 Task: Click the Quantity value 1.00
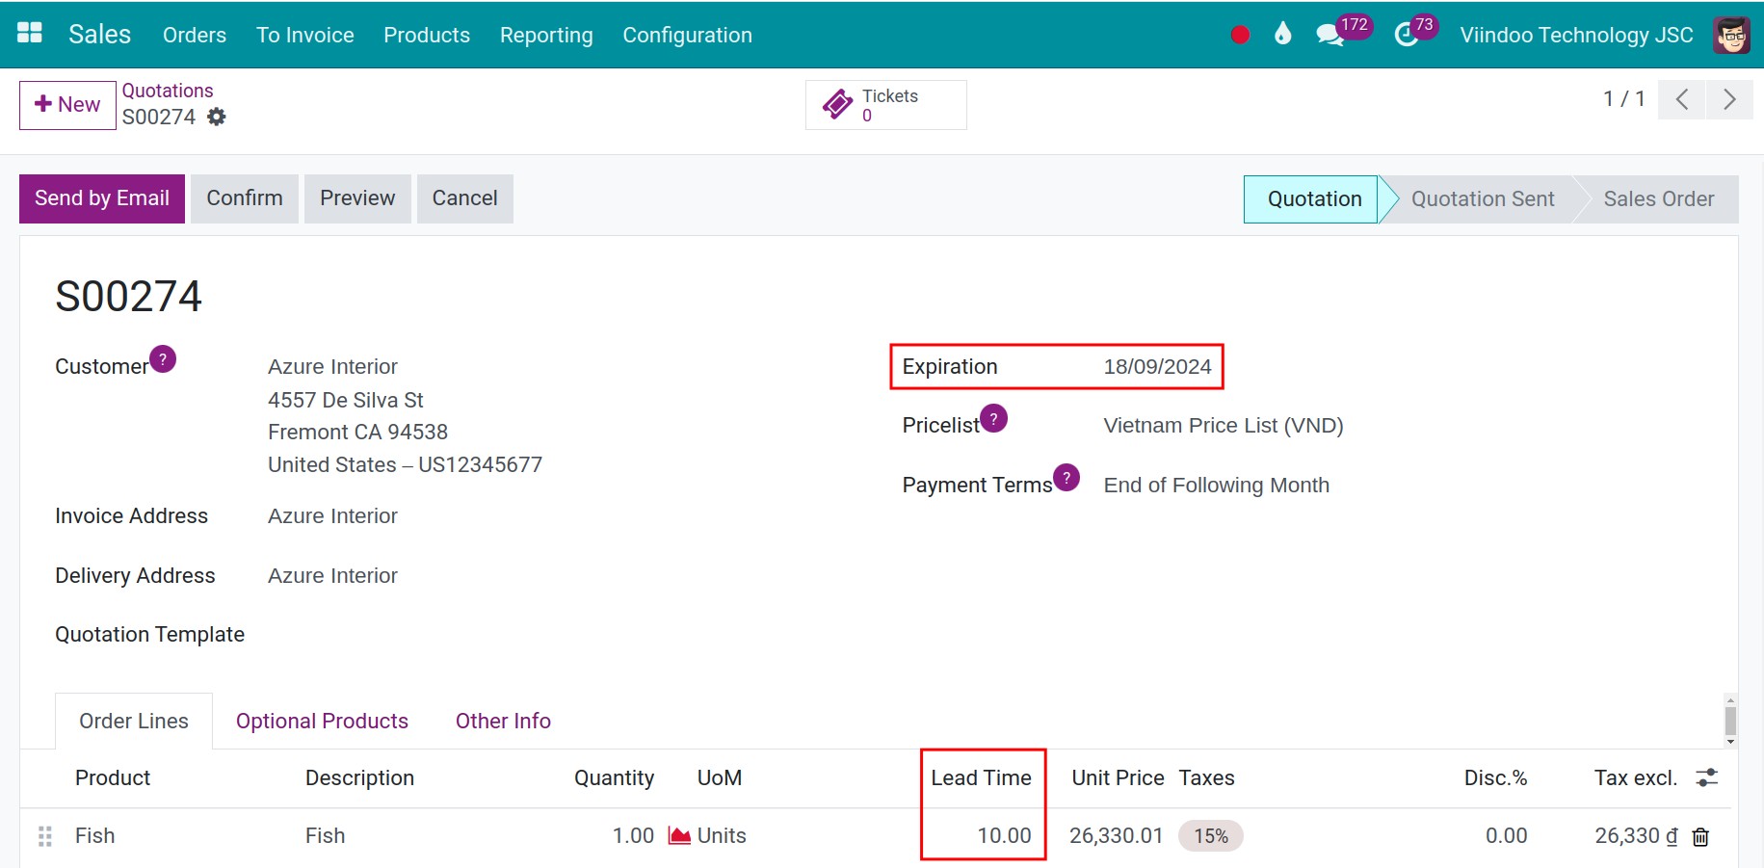[633, 836]
